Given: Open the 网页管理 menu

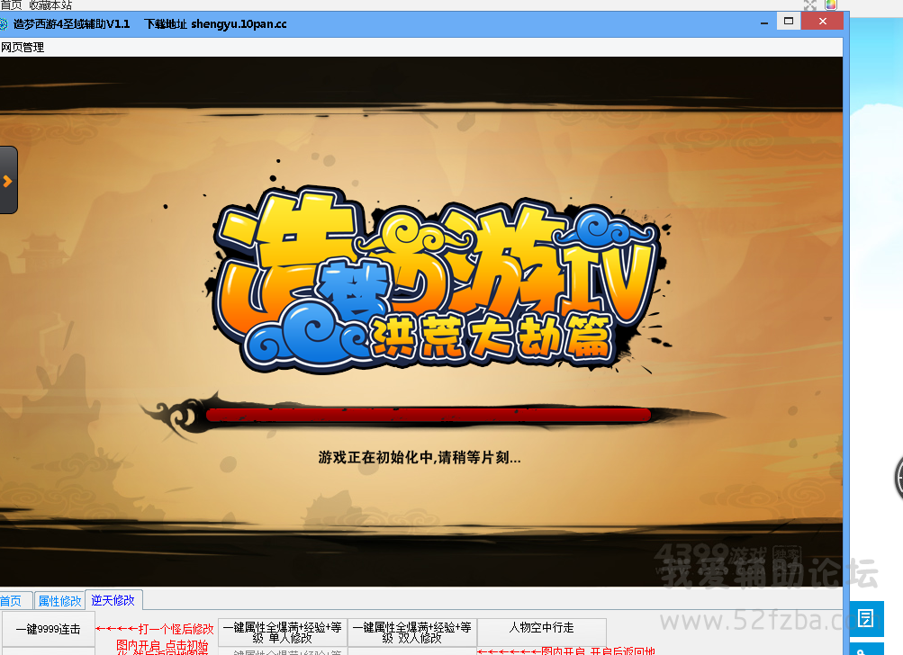Looking at the screenshot, I should pos(23,47).
